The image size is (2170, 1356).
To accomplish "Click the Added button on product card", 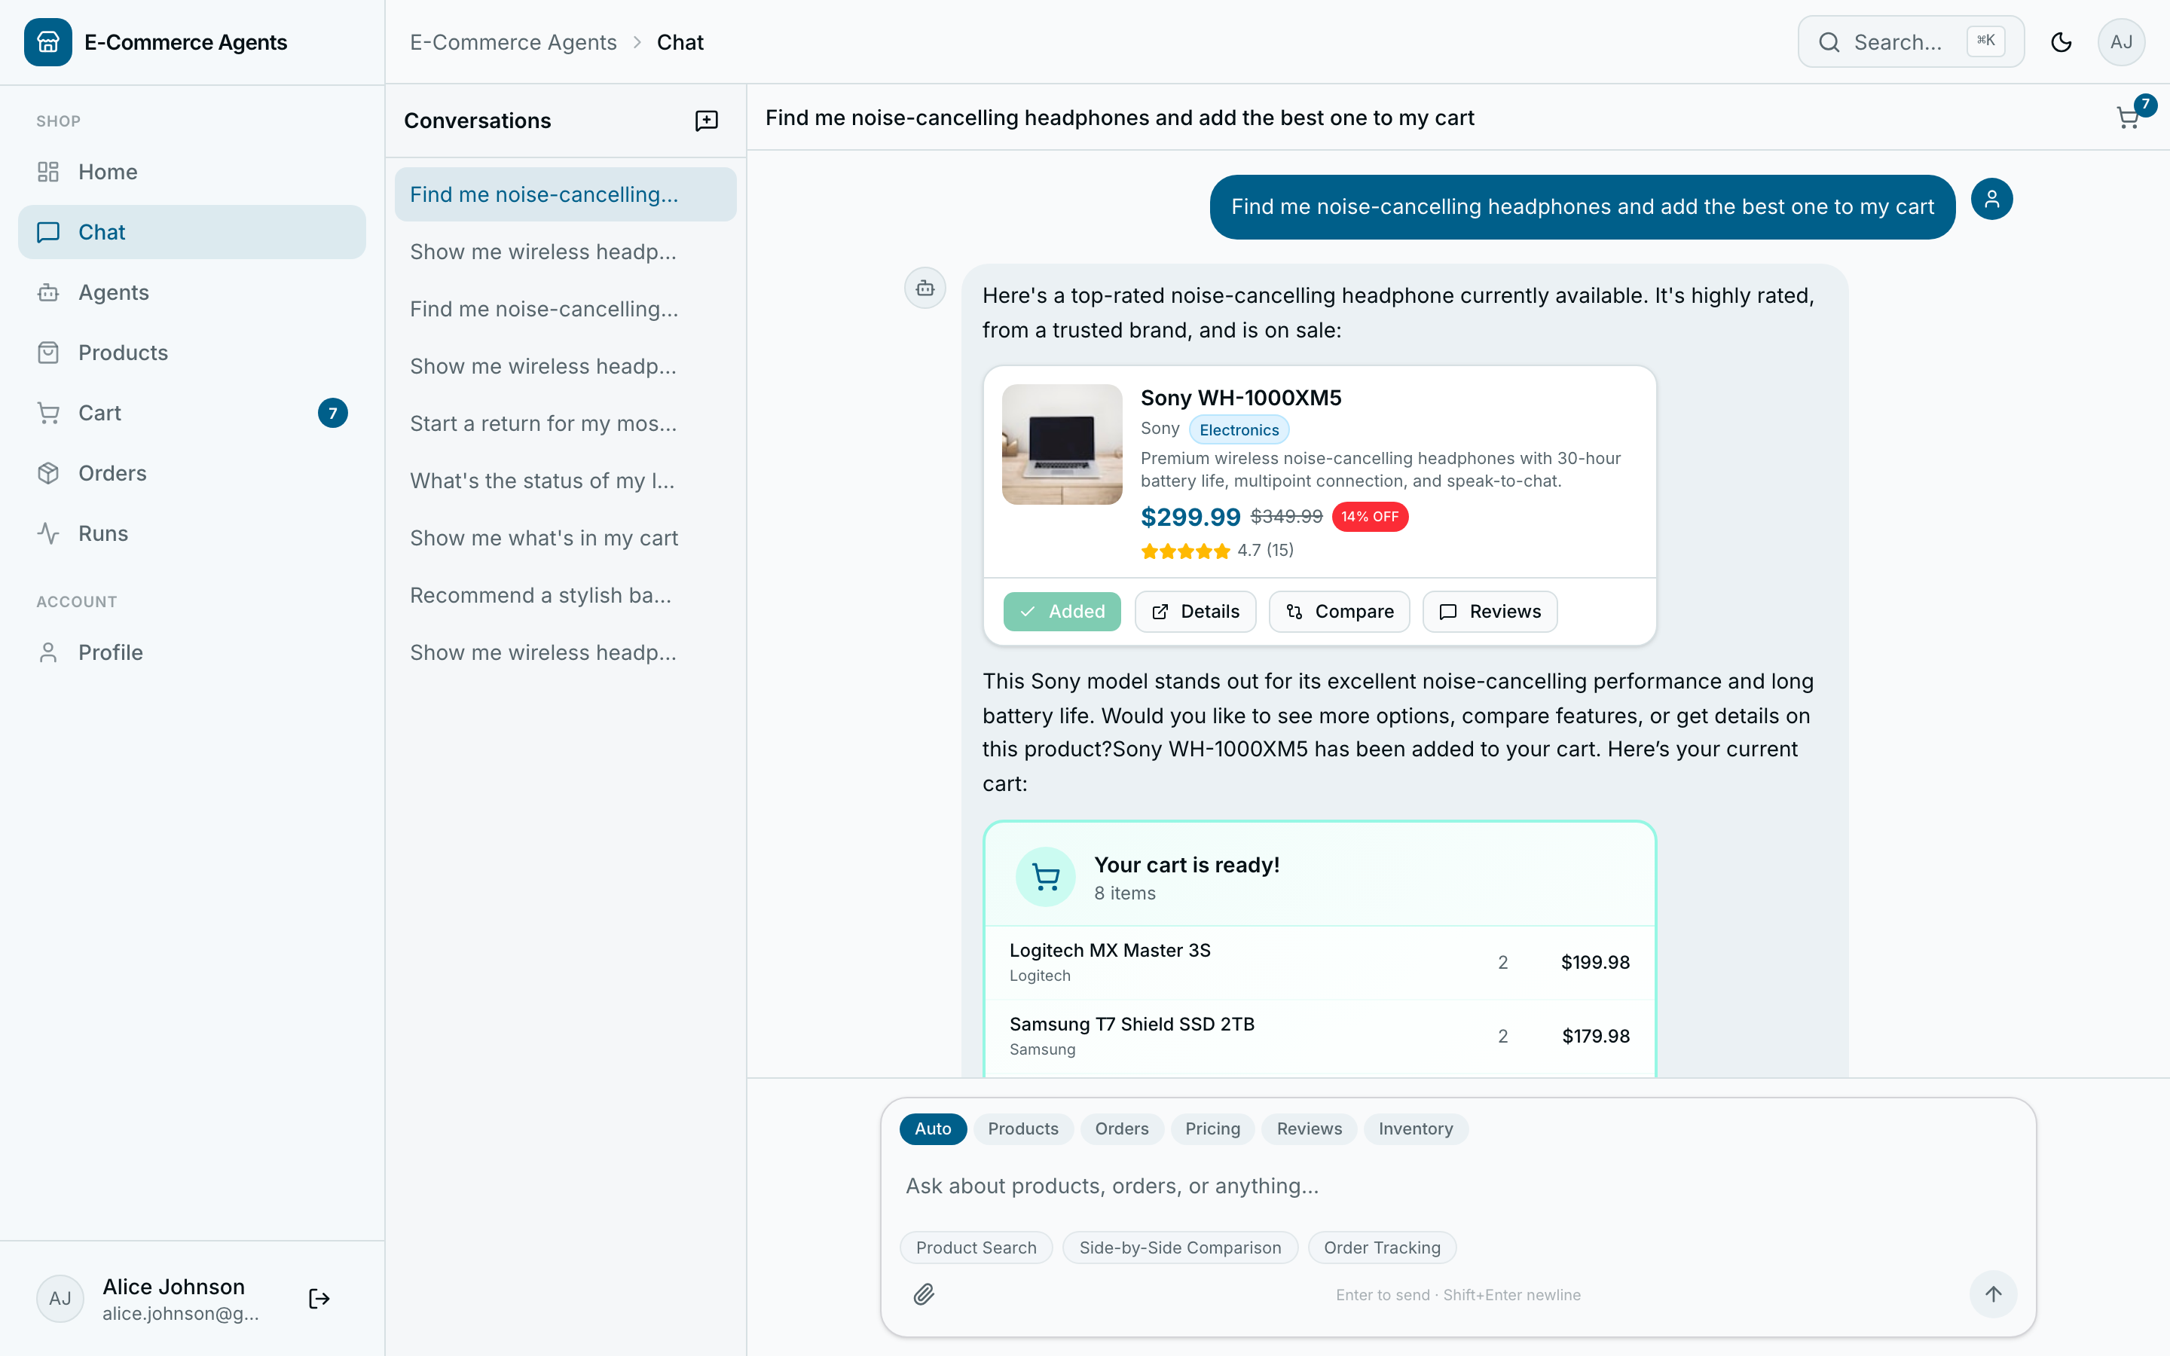I will coord(1062,612).
